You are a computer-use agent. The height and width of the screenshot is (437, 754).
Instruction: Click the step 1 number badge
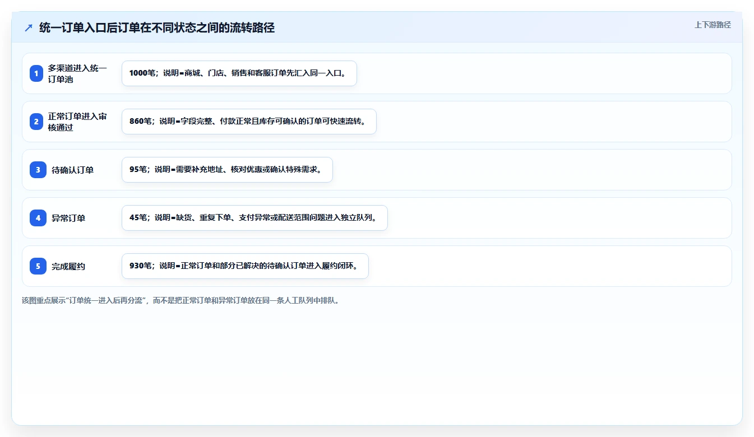pos(36,73)
